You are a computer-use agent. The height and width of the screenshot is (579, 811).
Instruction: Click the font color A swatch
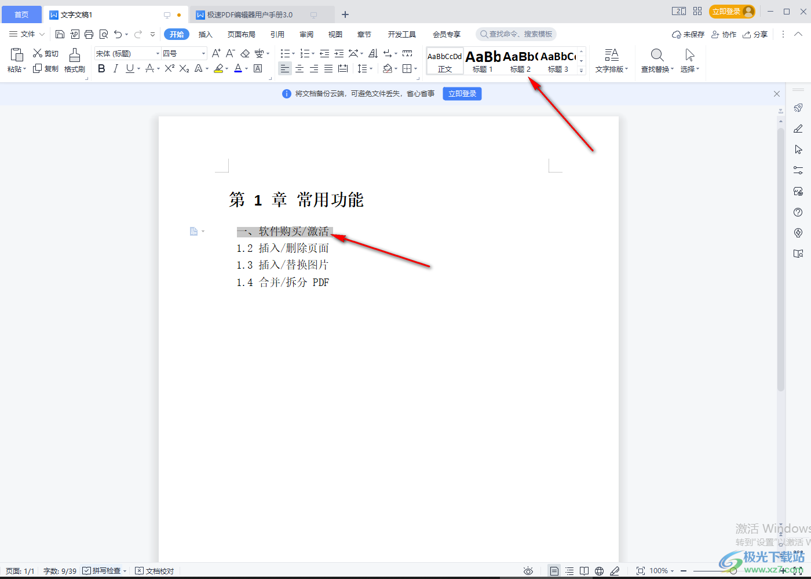tap(238, 68)
